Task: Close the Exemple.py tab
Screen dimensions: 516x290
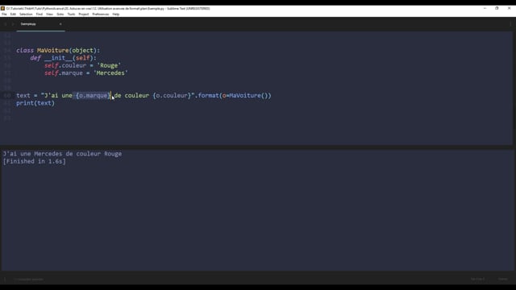Action: tap(60, 24)
